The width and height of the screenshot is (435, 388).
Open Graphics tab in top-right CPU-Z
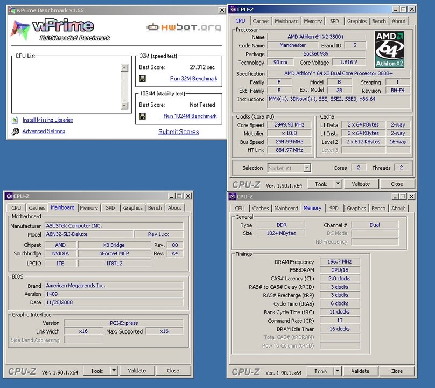[x=357, y=21]
